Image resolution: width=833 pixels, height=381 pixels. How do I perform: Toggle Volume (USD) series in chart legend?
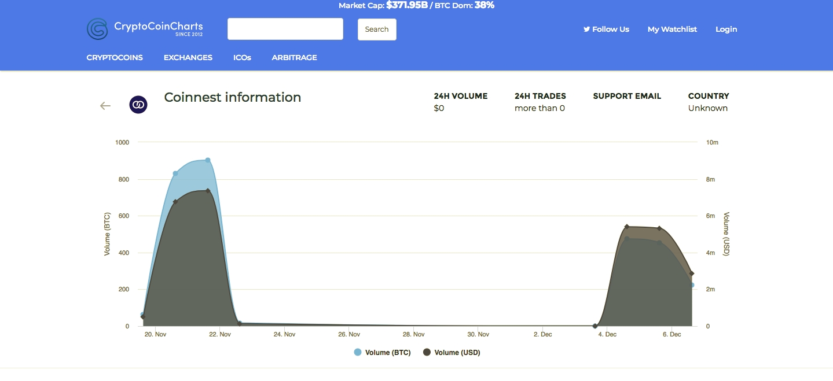[452, 353]
